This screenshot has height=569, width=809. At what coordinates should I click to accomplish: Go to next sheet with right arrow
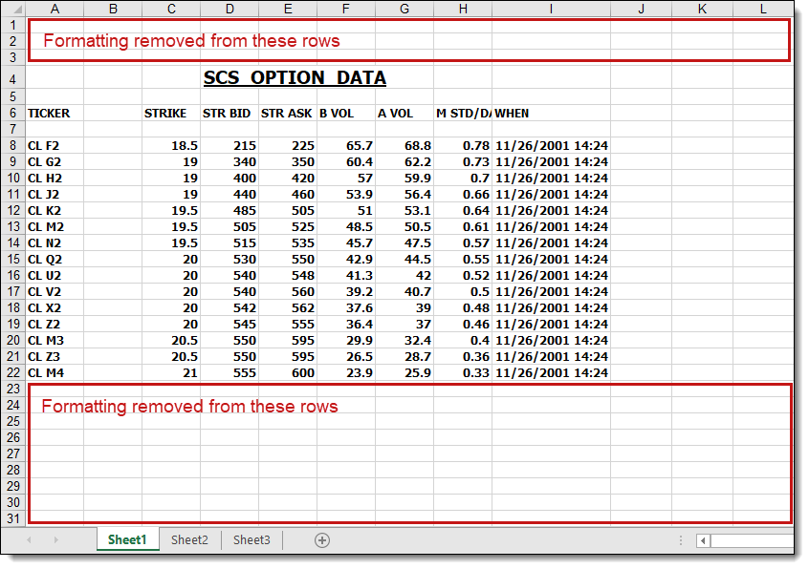point(55,540)
